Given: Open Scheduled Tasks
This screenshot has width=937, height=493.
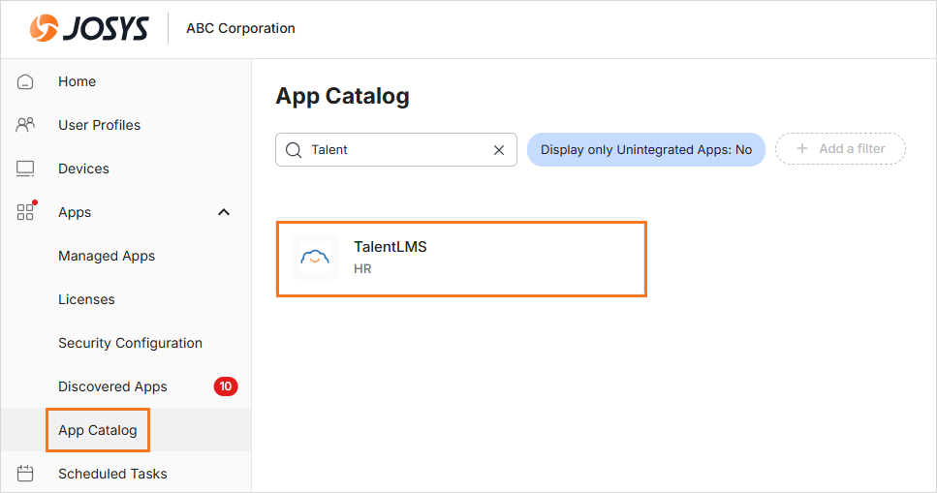Looking at the screenshot, I should [x=112, y=474].
